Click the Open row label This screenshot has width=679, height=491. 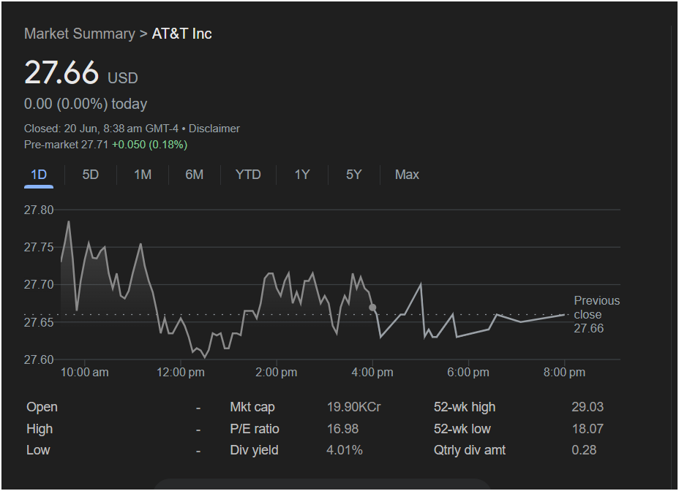(x=42, y=407)
